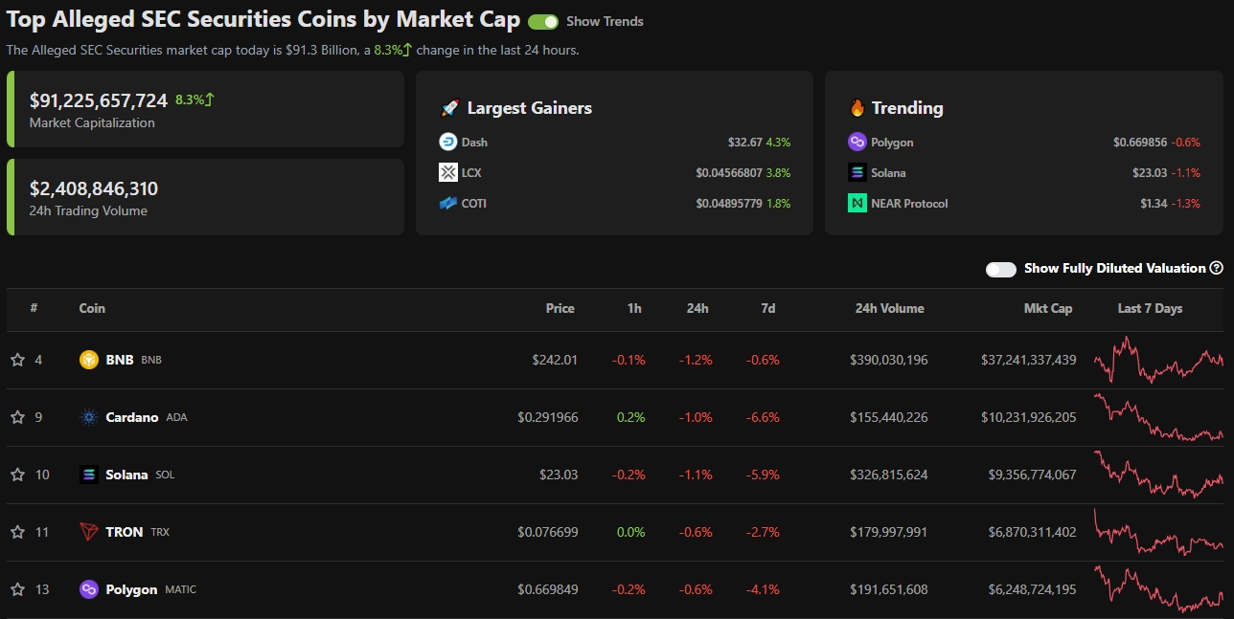
Task: Click the Fully Diluted Valuation help icon
Action: tap(1217, 269)
